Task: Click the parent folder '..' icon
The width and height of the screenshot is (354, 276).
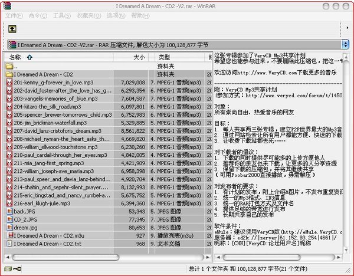Action: tap(9, 66)
